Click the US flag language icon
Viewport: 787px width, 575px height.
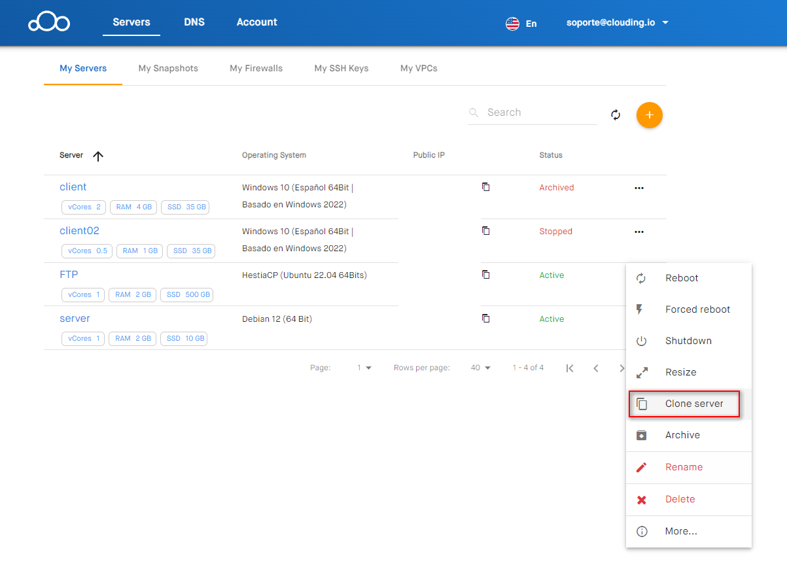pyautogui.click(x=512, y=24)
